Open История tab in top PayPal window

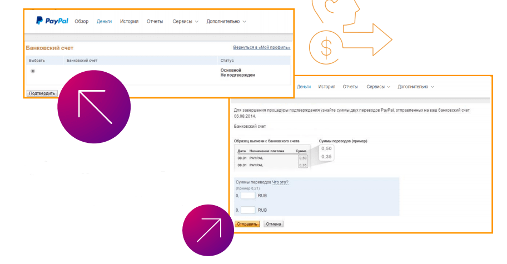[x=129, y=21]
